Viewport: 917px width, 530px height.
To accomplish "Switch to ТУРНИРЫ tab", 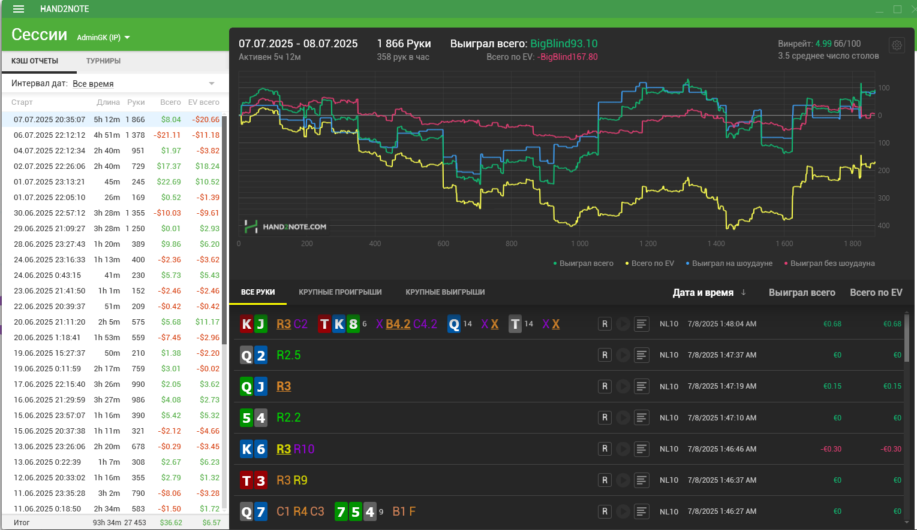I will coord(103,61).
